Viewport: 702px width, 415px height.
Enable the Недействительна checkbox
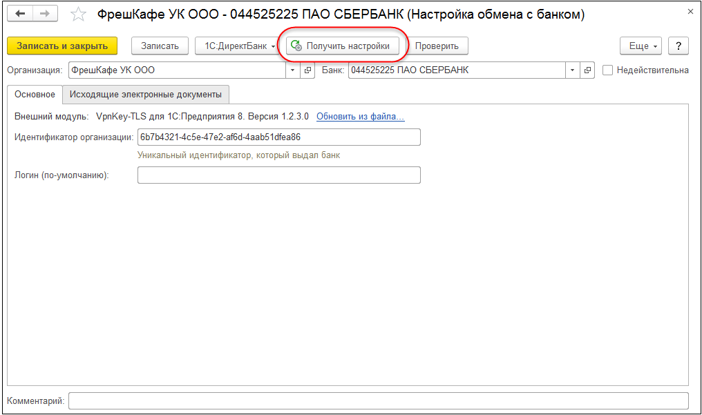(x=608, y=70)
